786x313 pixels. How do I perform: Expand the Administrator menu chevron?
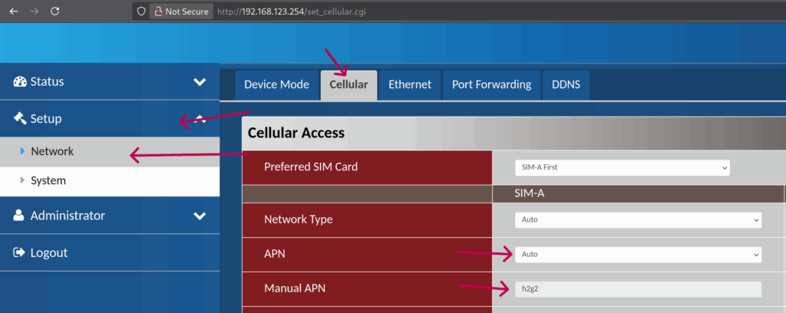pos(200,216)
